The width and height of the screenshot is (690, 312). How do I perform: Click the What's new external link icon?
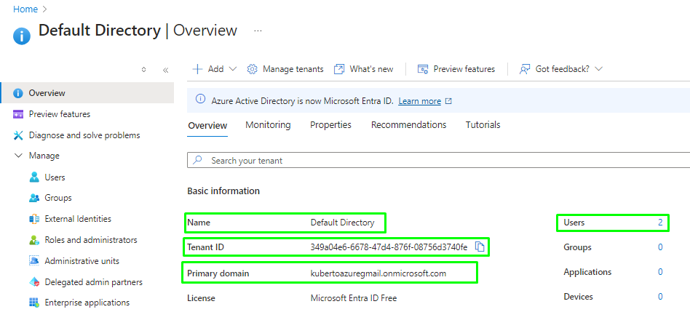(x=339, y=69)
